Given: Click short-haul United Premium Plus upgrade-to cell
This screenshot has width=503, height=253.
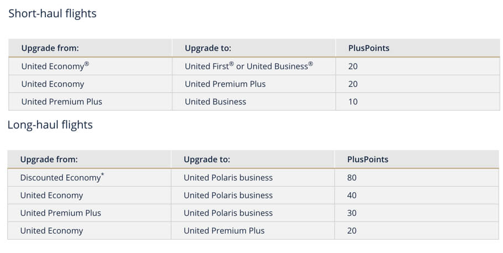Looking at the screenshot, I should pos(225,84).
